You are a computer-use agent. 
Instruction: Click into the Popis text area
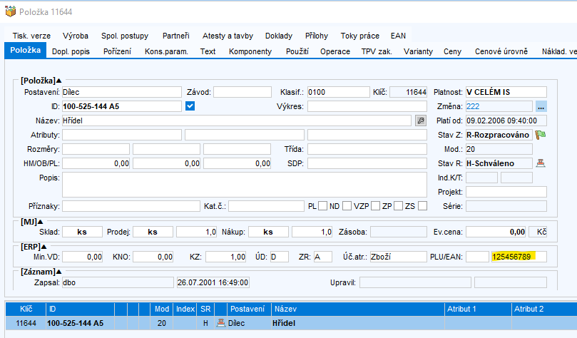(244, 184)
